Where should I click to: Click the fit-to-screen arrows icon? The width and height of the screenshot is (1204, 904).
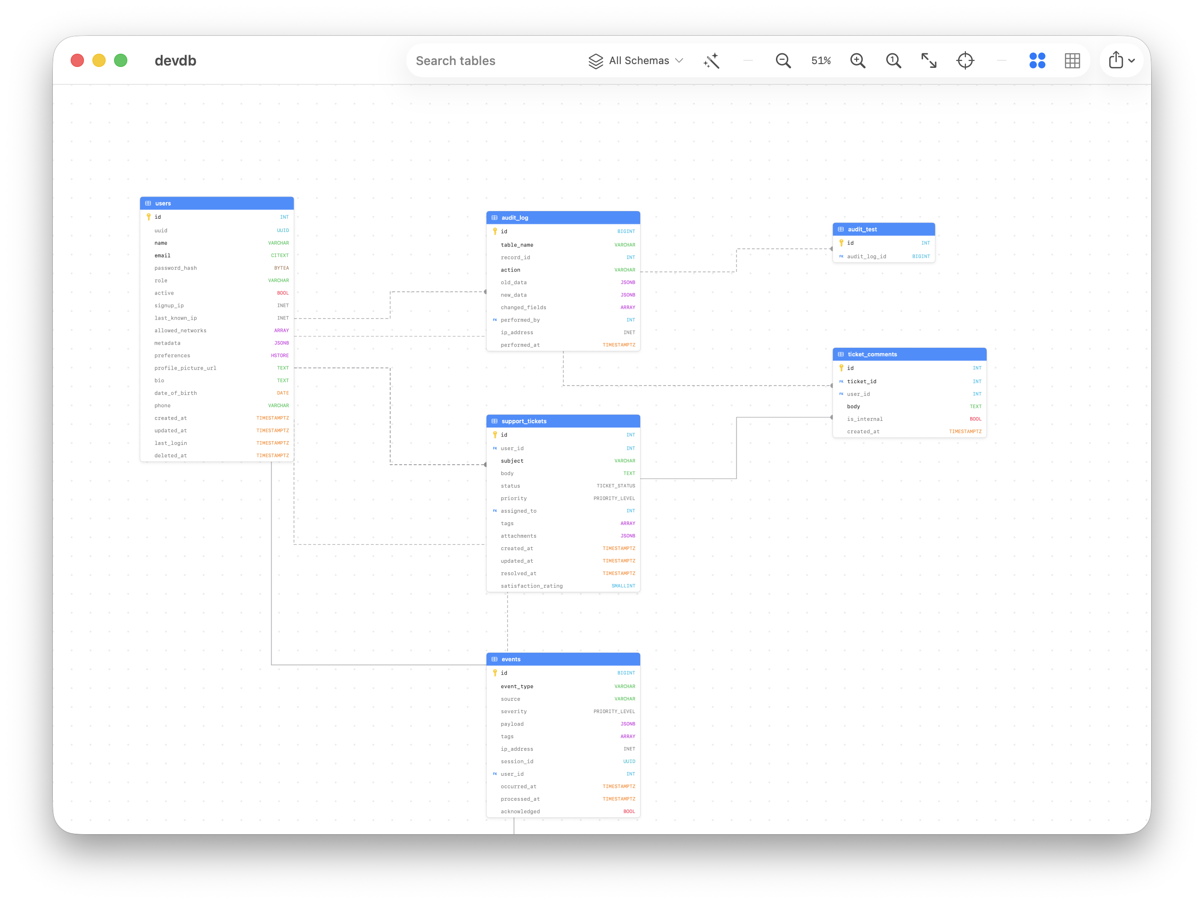[x=929, y=61]
